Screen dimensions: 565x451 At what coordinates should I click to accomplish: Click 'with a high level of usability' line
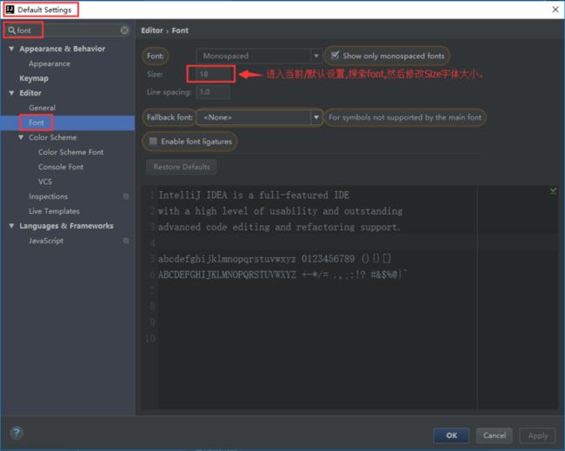pyautogui.click(x=281, y=211)
